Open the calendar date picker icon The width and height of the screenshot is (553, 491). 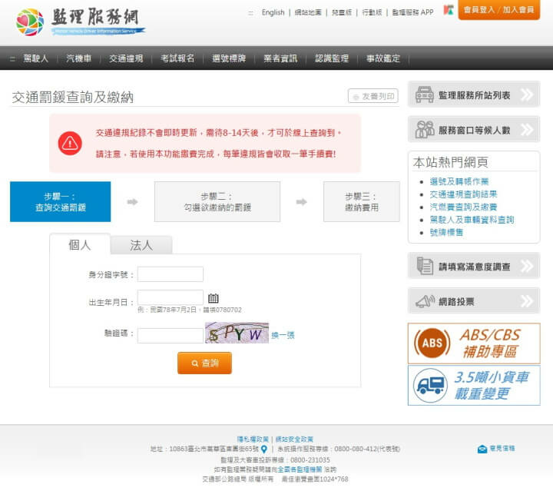(213, 298)
